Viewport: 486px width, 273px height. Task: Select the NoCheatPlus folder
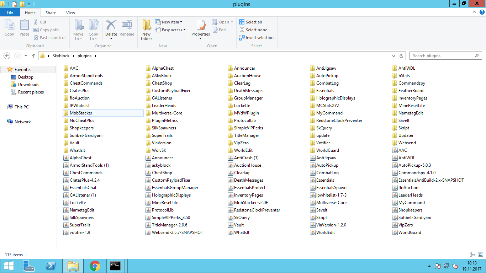pos(79,121)
